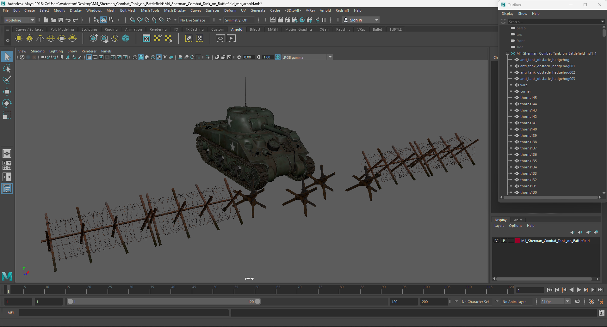
Task: Click the Sign In button
Action: pos(356,20)
